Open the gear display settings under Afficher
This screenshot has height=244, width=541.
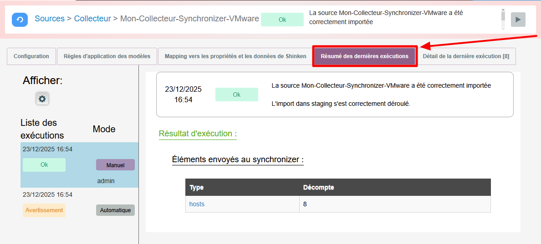click(x=42, y=99)
